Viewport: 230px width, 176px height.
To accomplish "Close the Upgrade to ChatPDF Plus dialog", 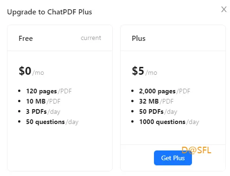I will tap(224, 9).
